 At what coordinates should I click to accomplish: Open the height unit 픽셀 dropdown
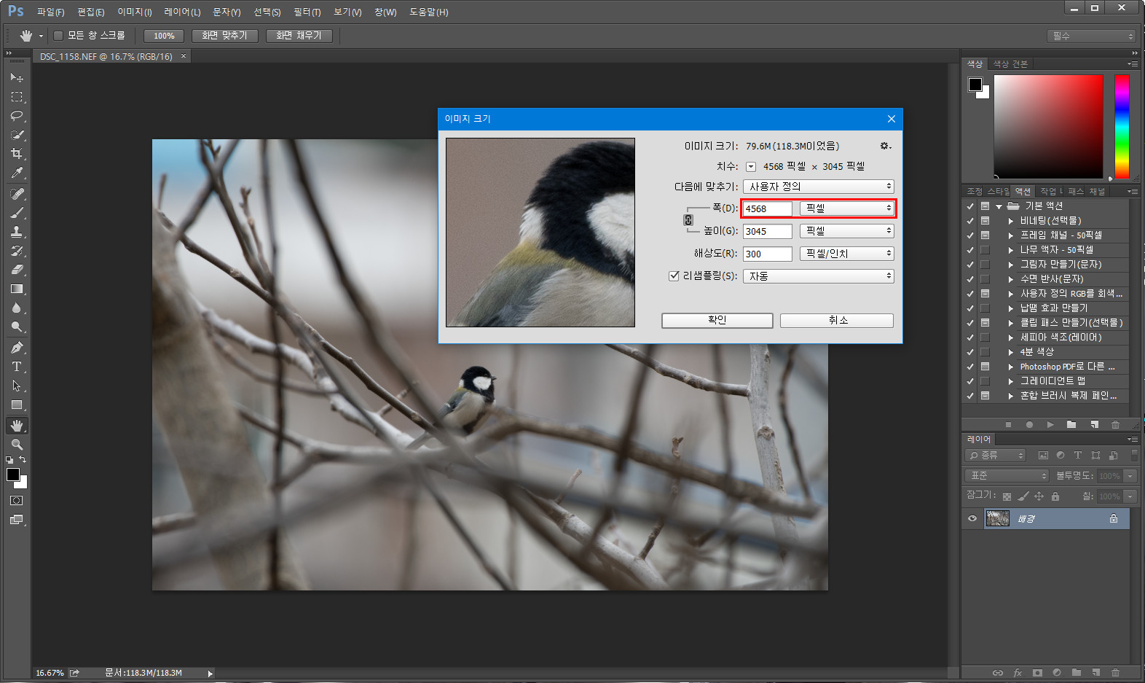(x=846, y=231)
